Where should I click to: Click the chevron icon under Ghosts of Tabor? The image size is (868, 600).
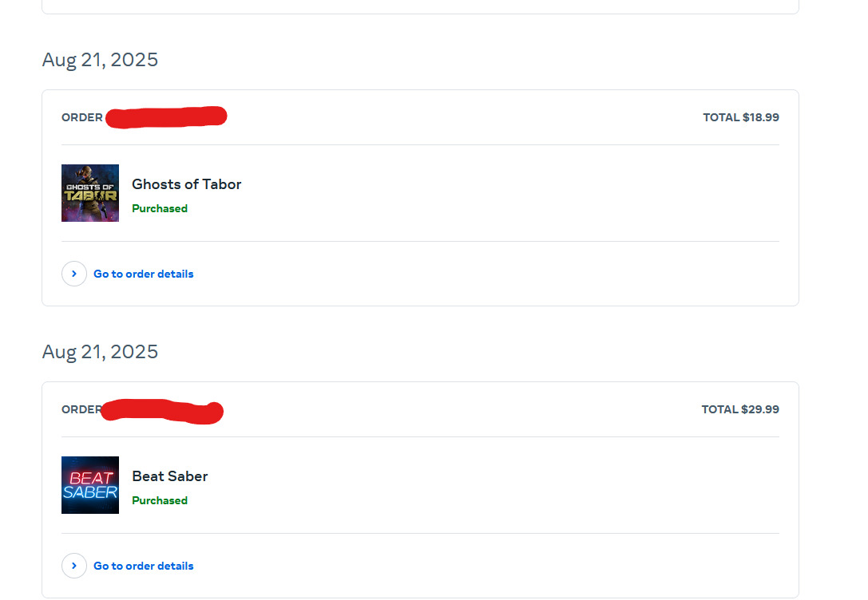(x=74, y=274)
